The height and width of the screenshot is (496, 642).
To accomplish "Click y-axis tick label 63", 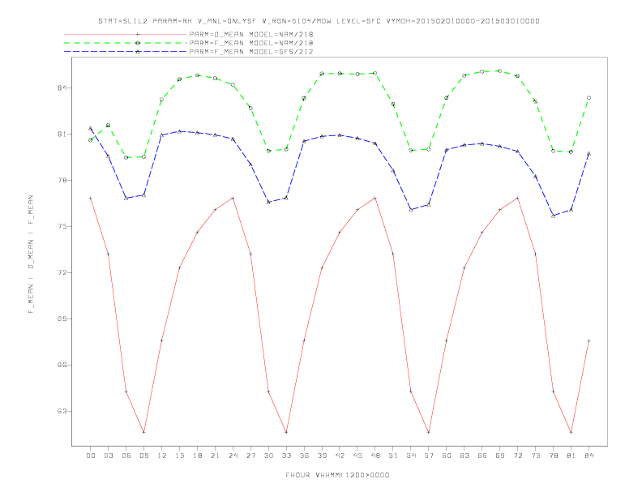I will click(62, 411).
